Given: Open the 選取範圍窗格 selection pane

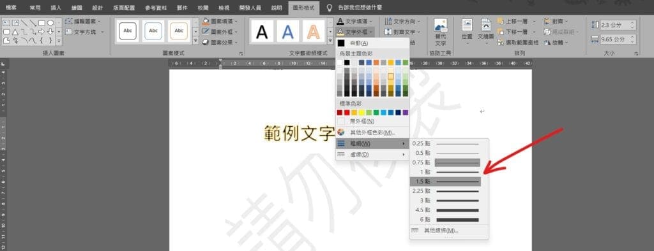Looking at the screenshot, I should tap(518, 43).
